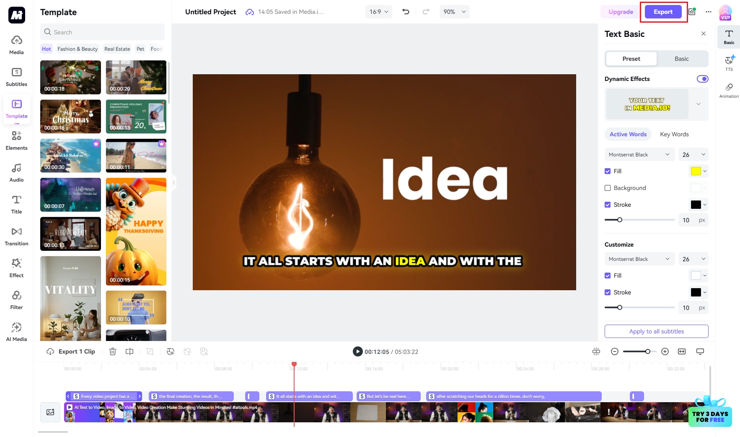Click the redo arrow icon
Screen dimensions: 740x437
[426, 12]
